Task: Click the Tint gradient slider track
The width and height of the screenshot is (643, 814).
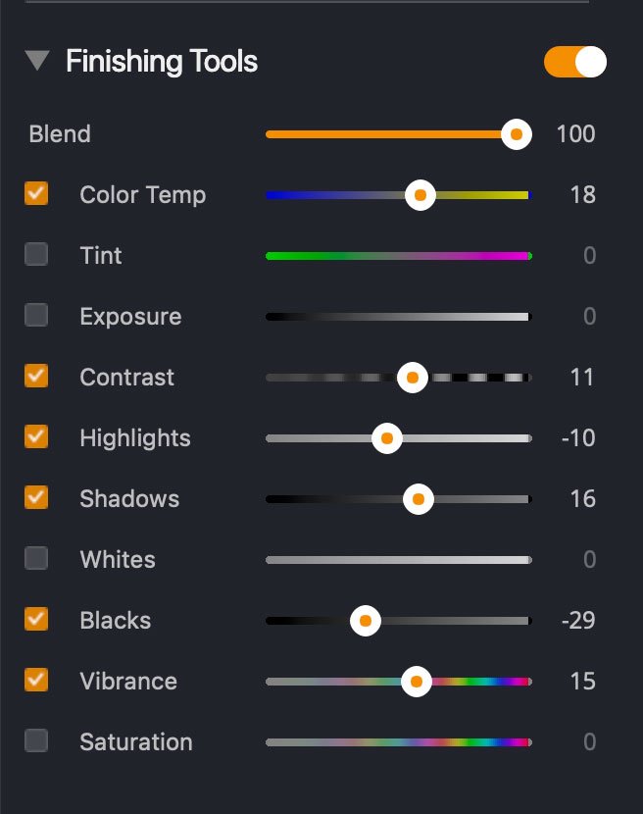Action: 397,256
